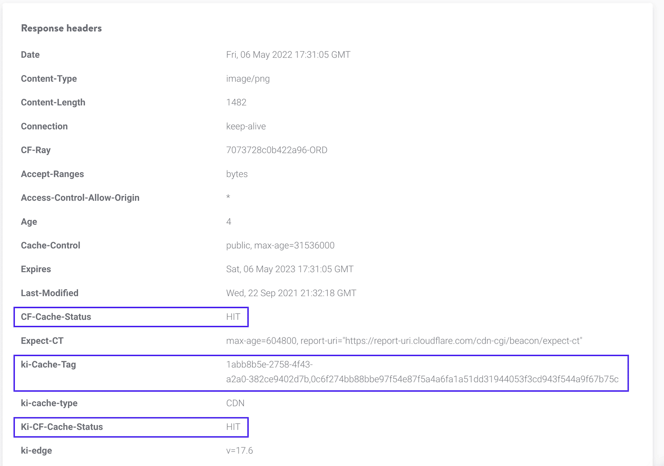Select the Content-Length value 1482
Screen dimensions: 664x466
[236, 102]
